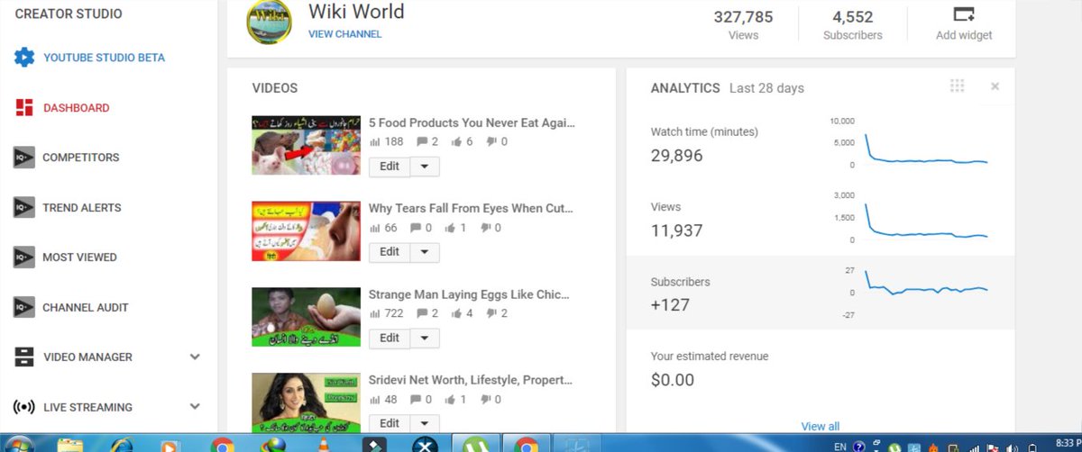1082x452 pixels.
Task: Click Edit button for 5 Food Products video
Action: (390, 167)
